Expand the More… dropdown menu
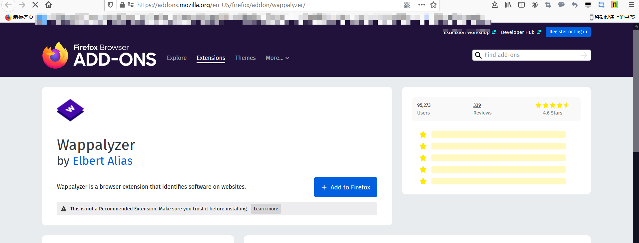The image size is (639, 243). [277, 58]
